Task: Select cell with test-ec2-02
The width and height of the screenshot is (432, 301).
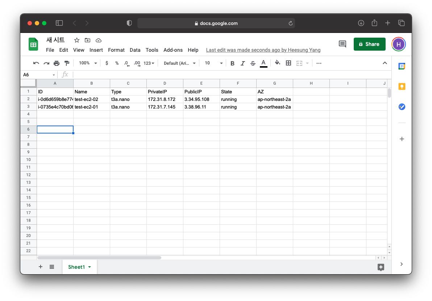Action: pyautogui.click(x=91, y=99)
